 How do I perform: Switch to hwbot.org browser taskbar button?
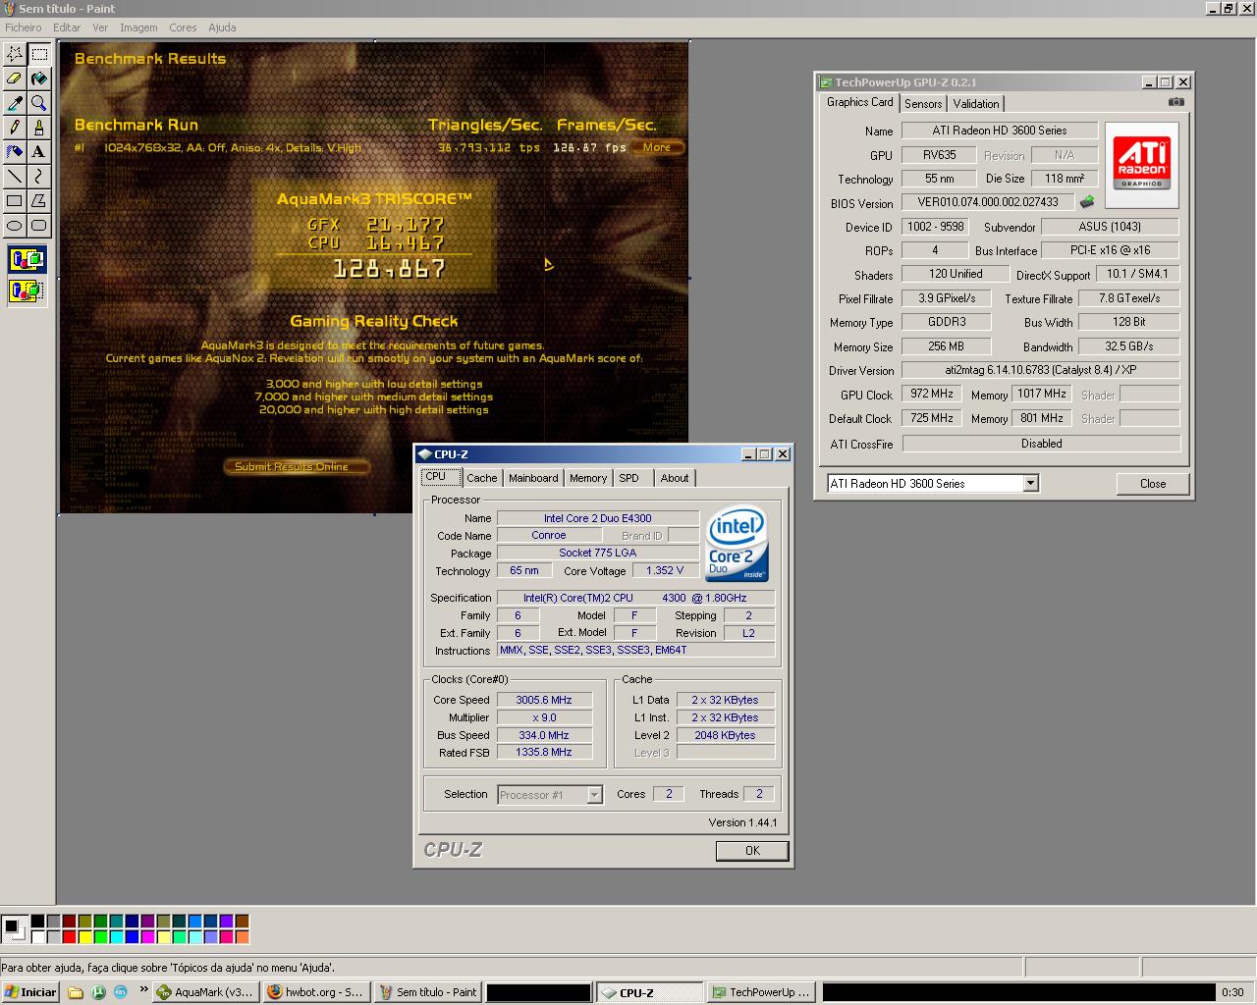[316, 992]
